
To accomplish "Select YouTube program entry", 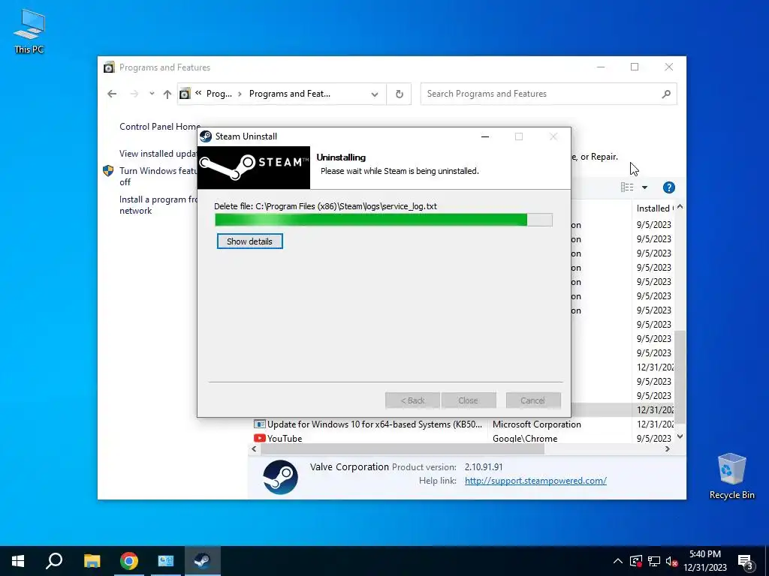I will [285, 438].
